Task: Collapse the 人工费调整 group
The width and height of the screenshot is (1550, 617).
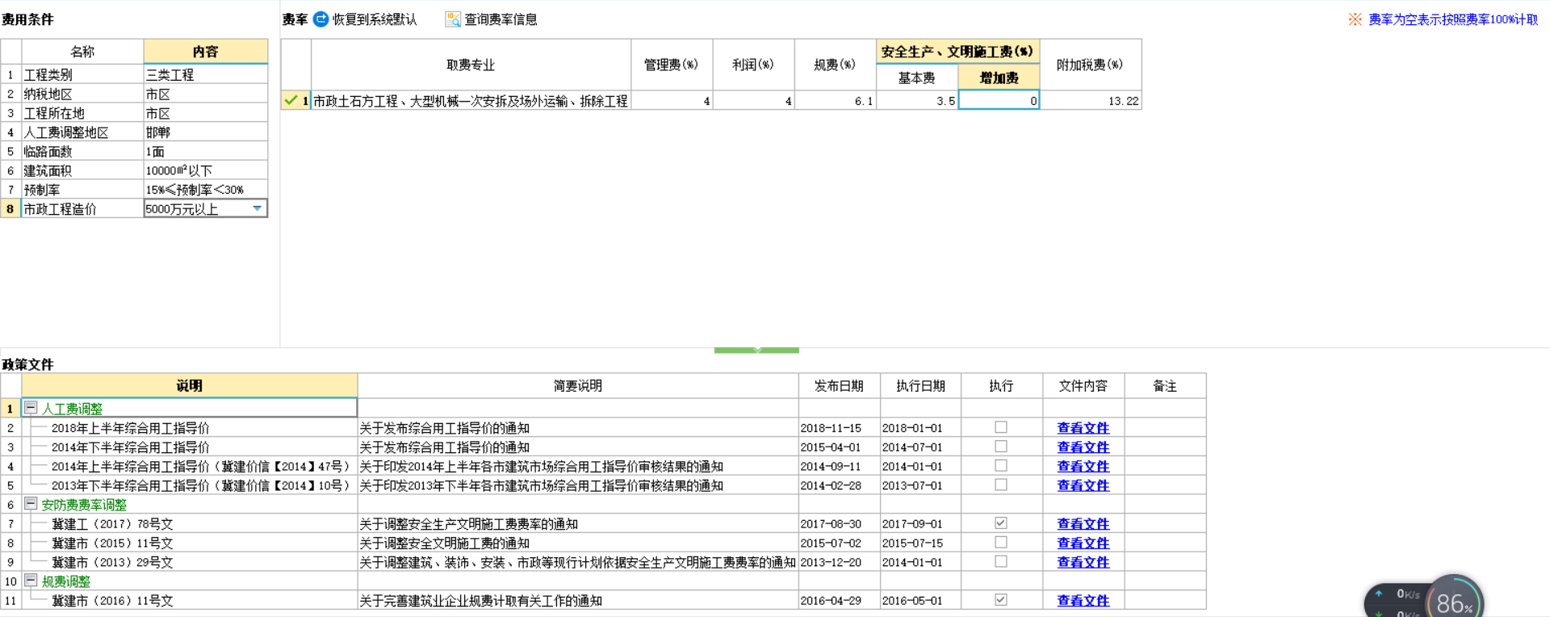Action: [31, 408]
